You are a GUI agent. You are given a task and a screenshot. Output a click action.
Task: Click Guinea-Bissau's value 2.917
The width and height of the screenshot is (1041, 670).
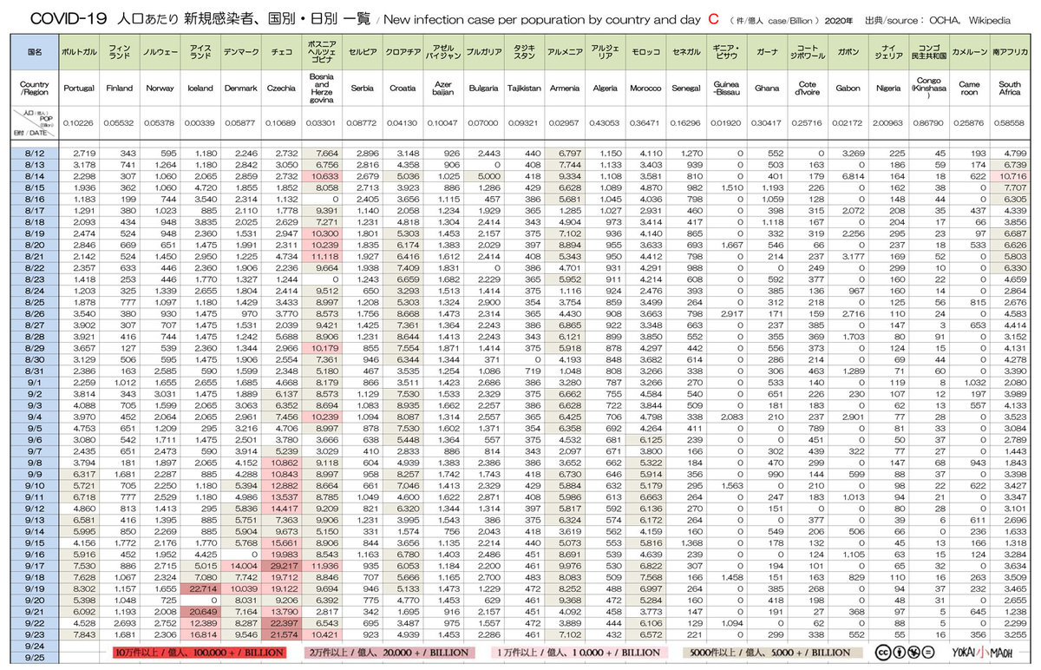(x=729, y=312)
